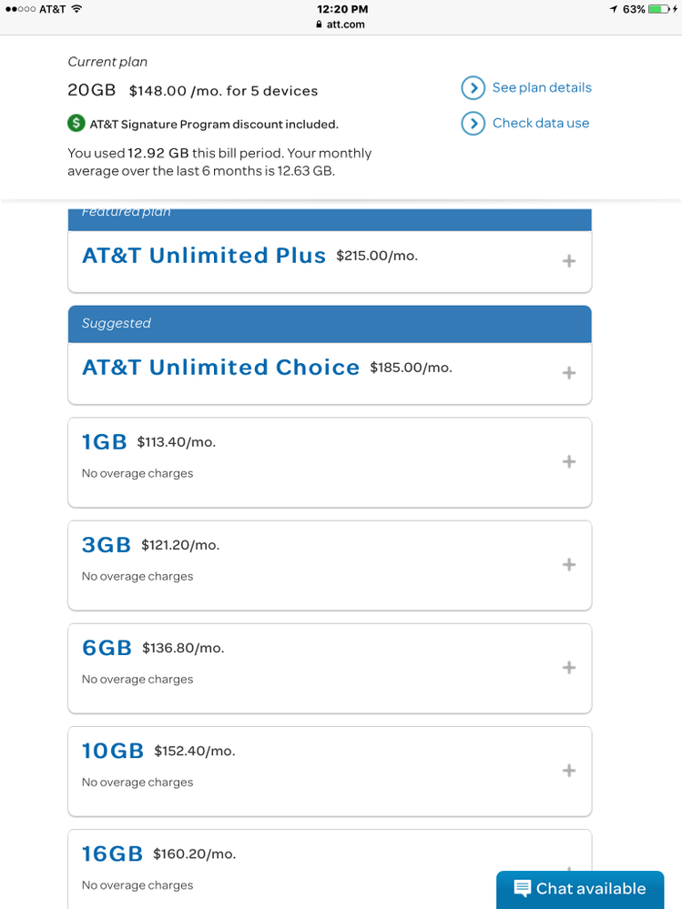Tap the lock icon beside att.com
This screenshot has height=909, width=682.
(318, 25)
